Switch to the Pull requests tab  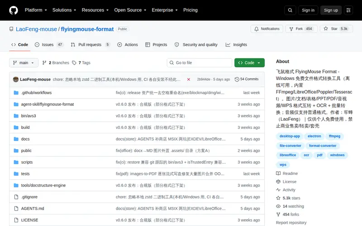click(90, 45)
